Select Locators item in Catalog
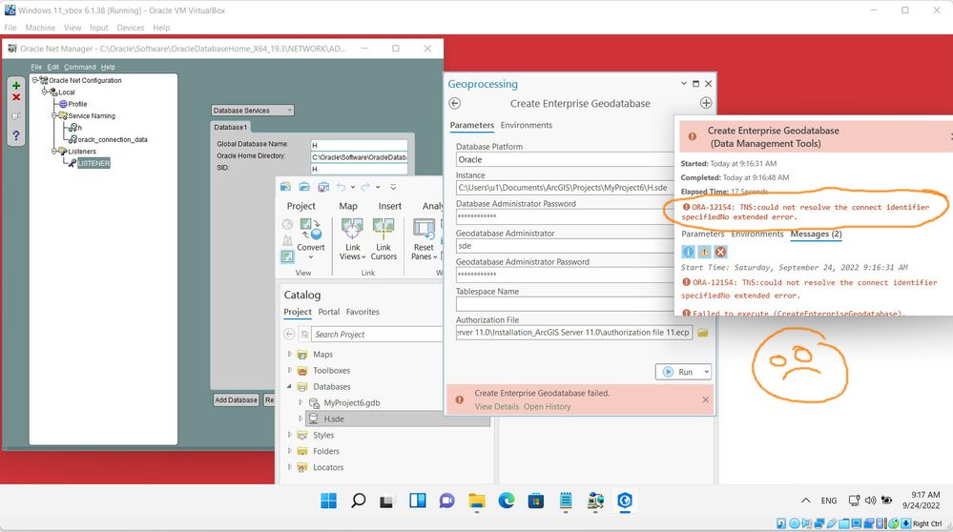953x532 pixels. coord(328,467)
